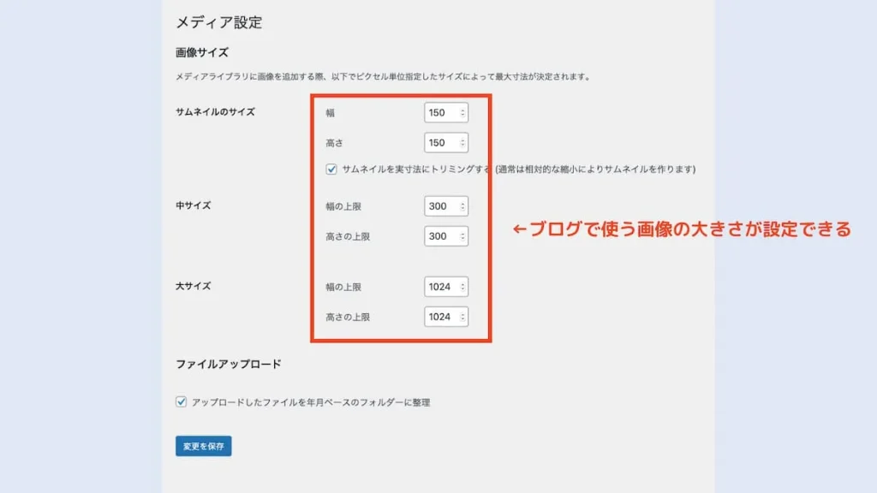Click the 幅の上限 label in 大サイズ row
877x493 pixels.
tap(343, 287)
